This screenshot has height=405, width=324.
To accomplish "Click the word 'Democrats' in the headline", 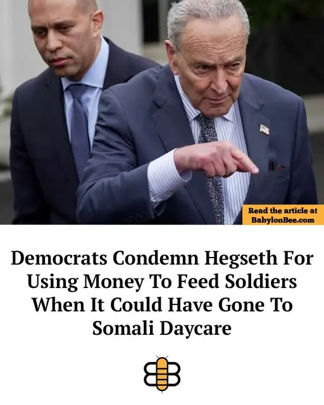I will pos(59,258).
